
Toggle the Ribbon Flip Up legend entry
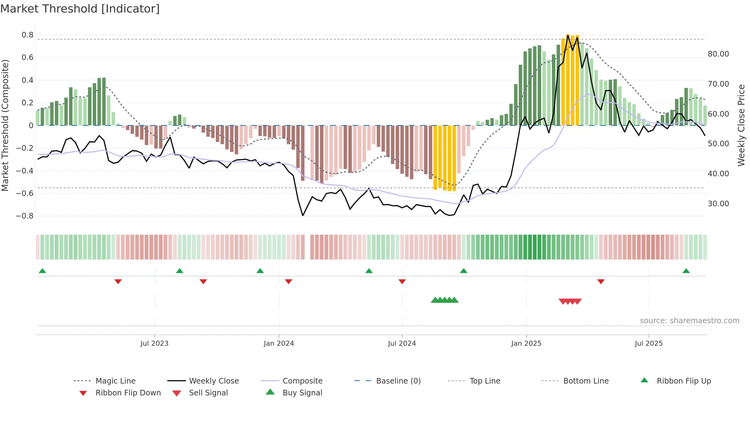(x=676, y=381)
